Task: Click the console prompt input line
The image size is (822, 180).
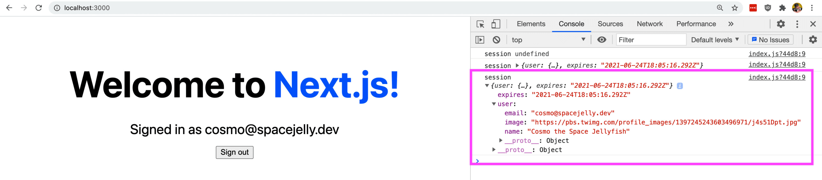Action: click(x=645, y=161)
